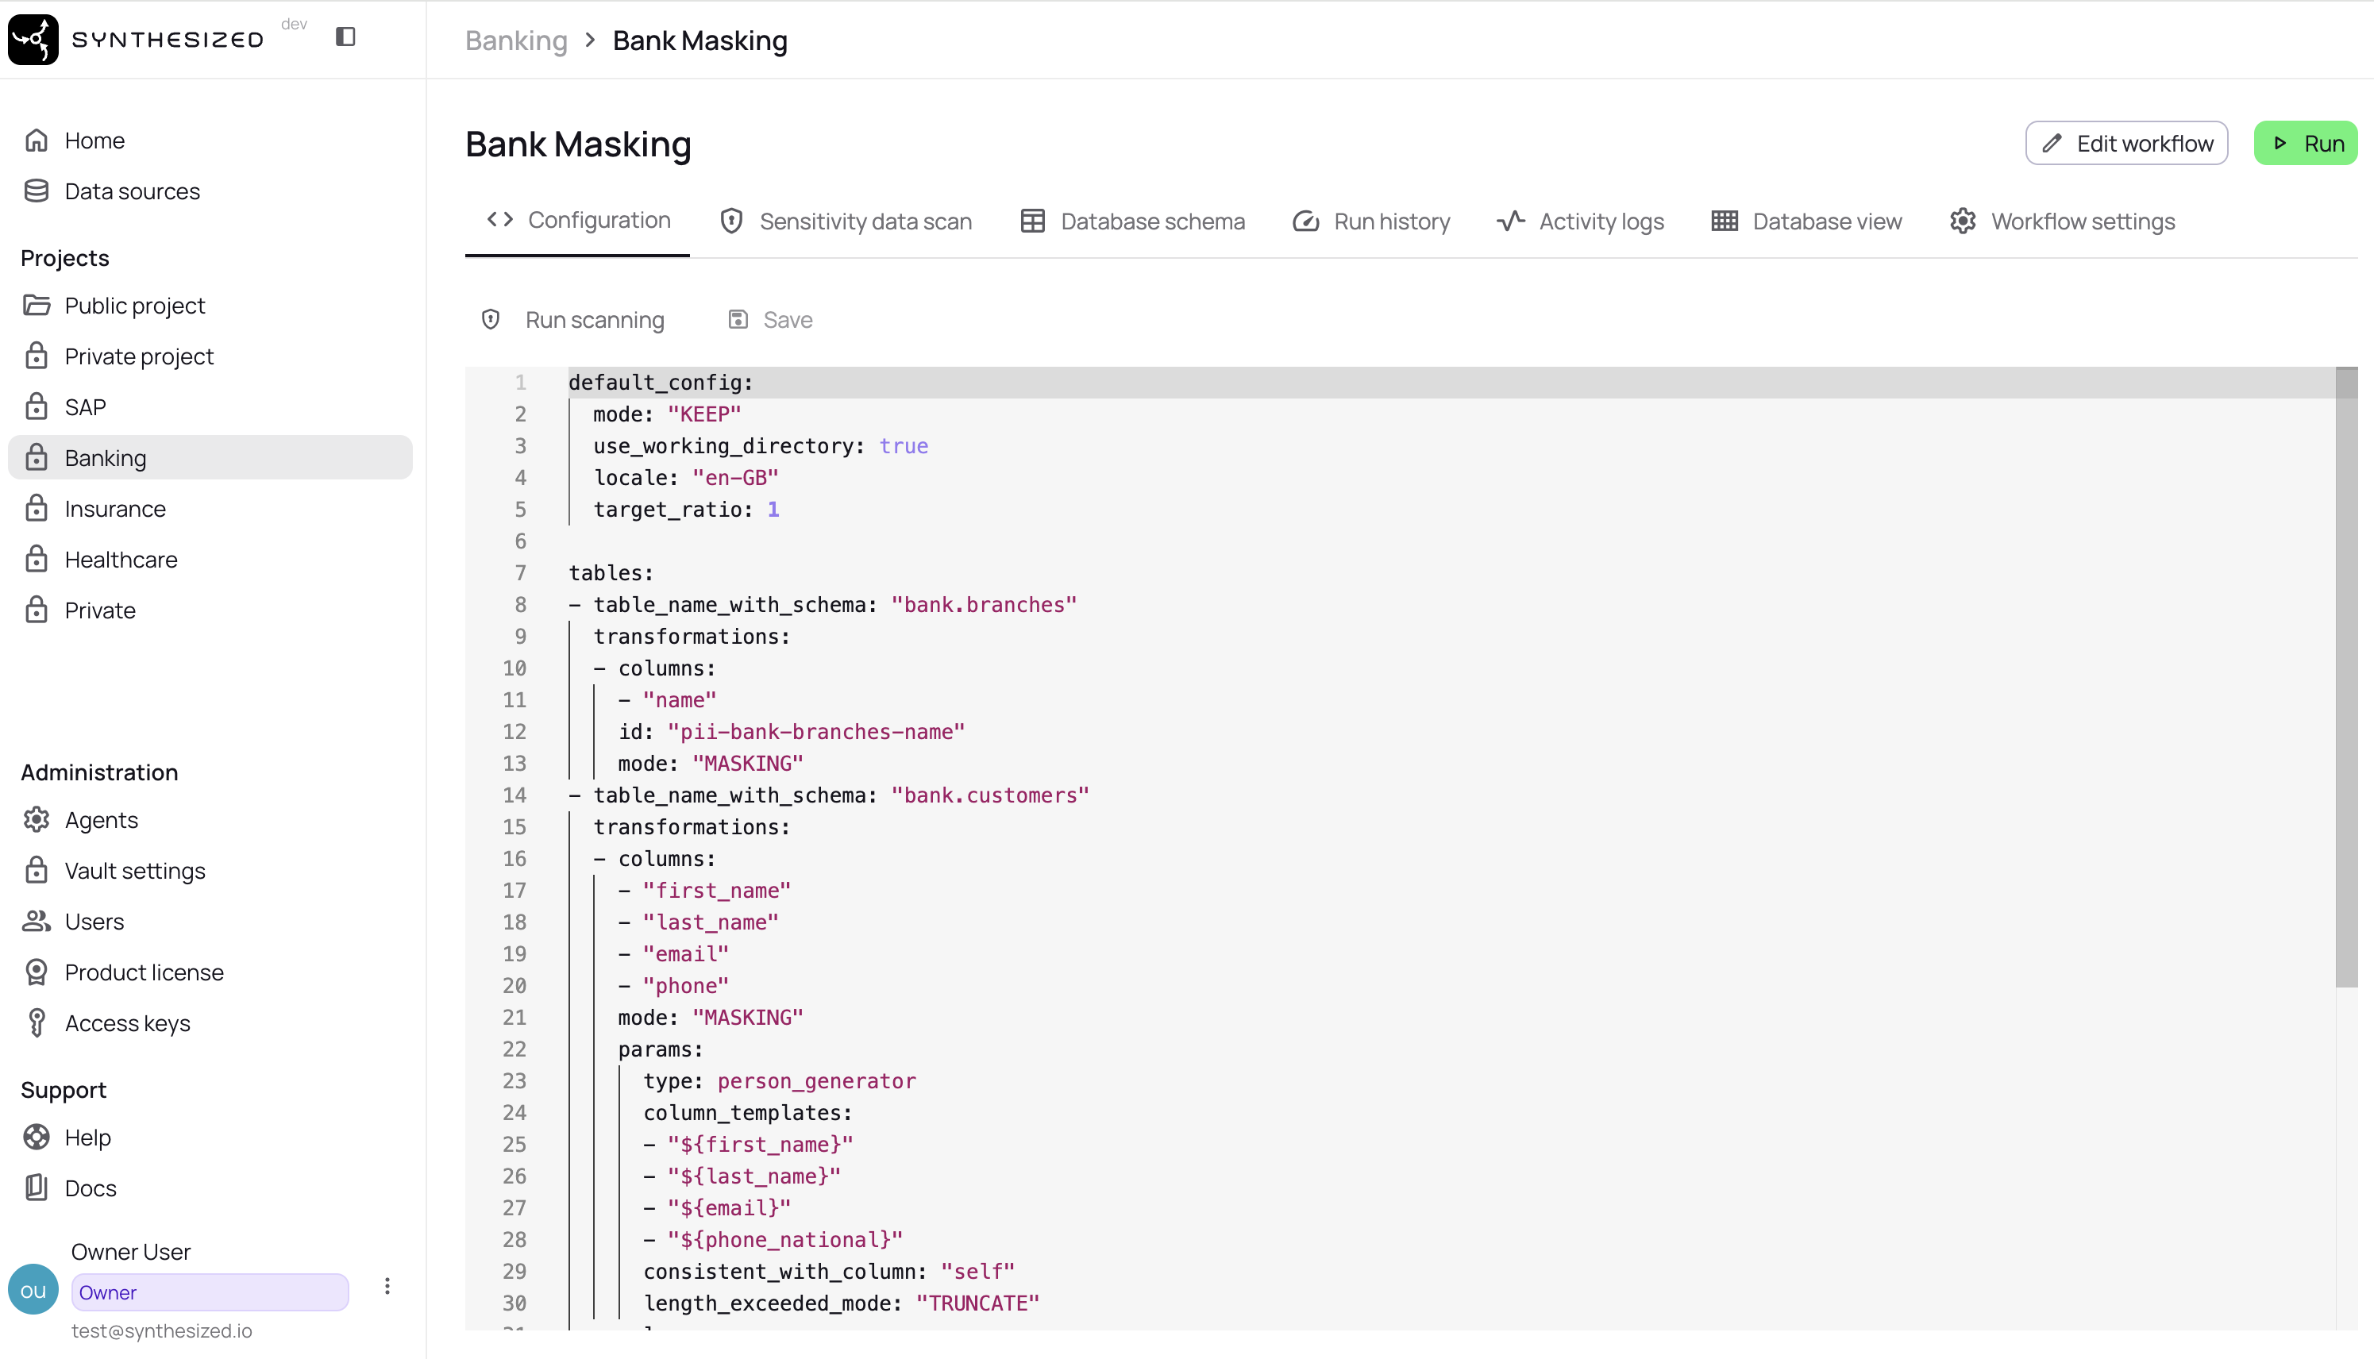This screenshot has width=2374, height=1359.
Task: Select the Public project folder
Action: (x=134, y=305)
